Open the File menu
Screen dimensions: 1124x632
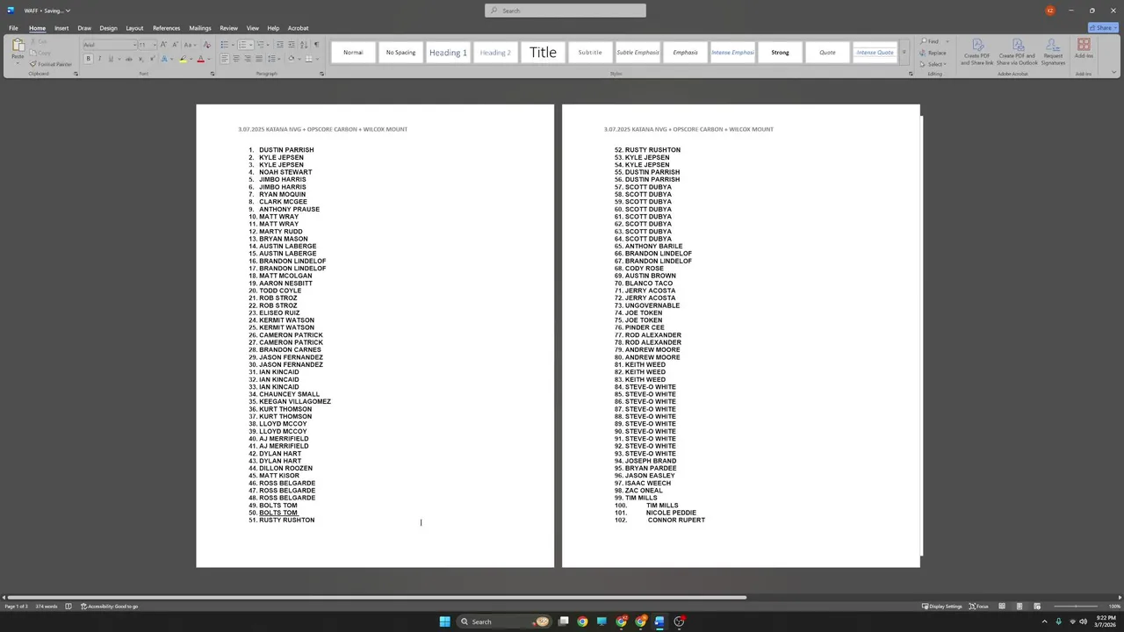point(13,28)
